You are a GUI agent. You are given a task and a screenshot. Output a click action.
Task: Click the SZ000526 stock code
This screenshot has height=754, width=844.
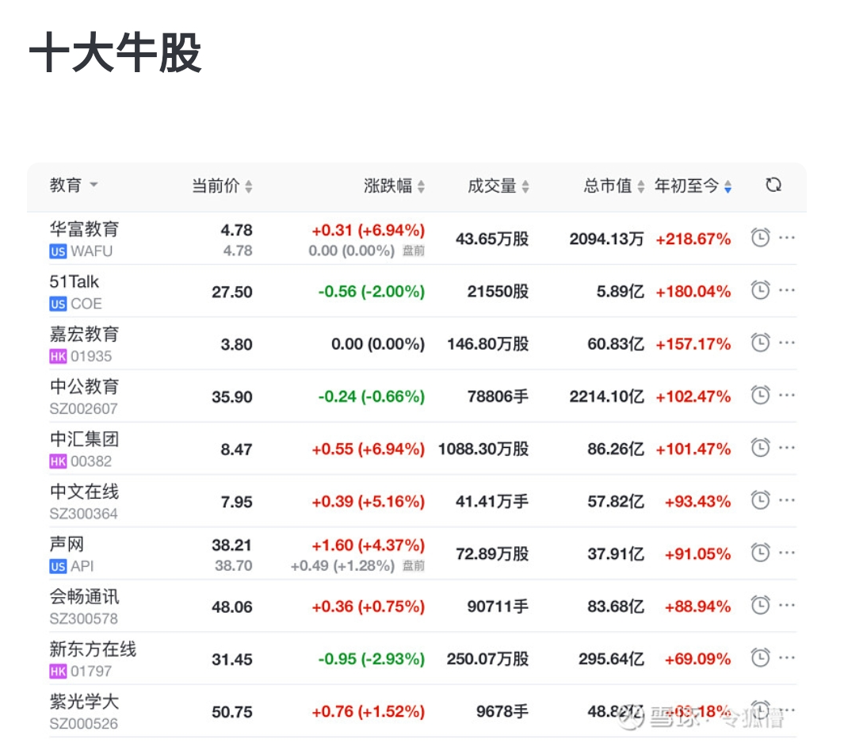click(x=83, y=724)
